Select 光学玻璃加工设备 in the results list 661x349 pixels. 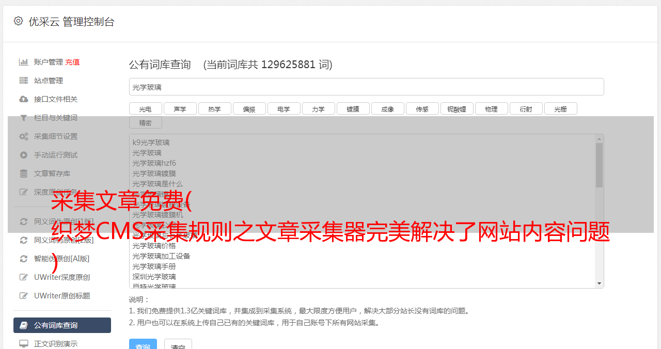tap(161, 256)
